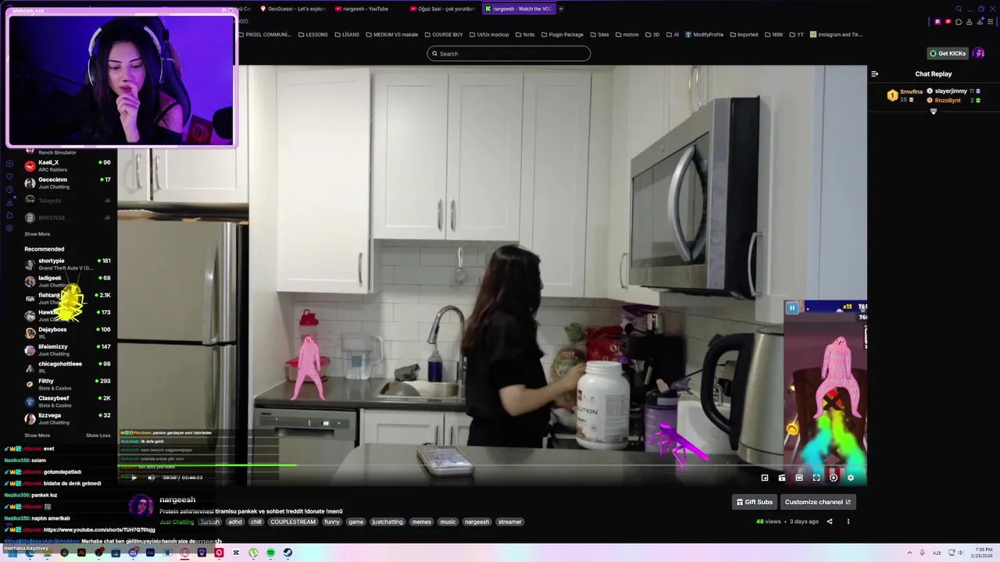Open Kaeli_X channel in sidebar
This screenshot has width=1000, height=562.
pyautogui.click(x=67, y=165)
